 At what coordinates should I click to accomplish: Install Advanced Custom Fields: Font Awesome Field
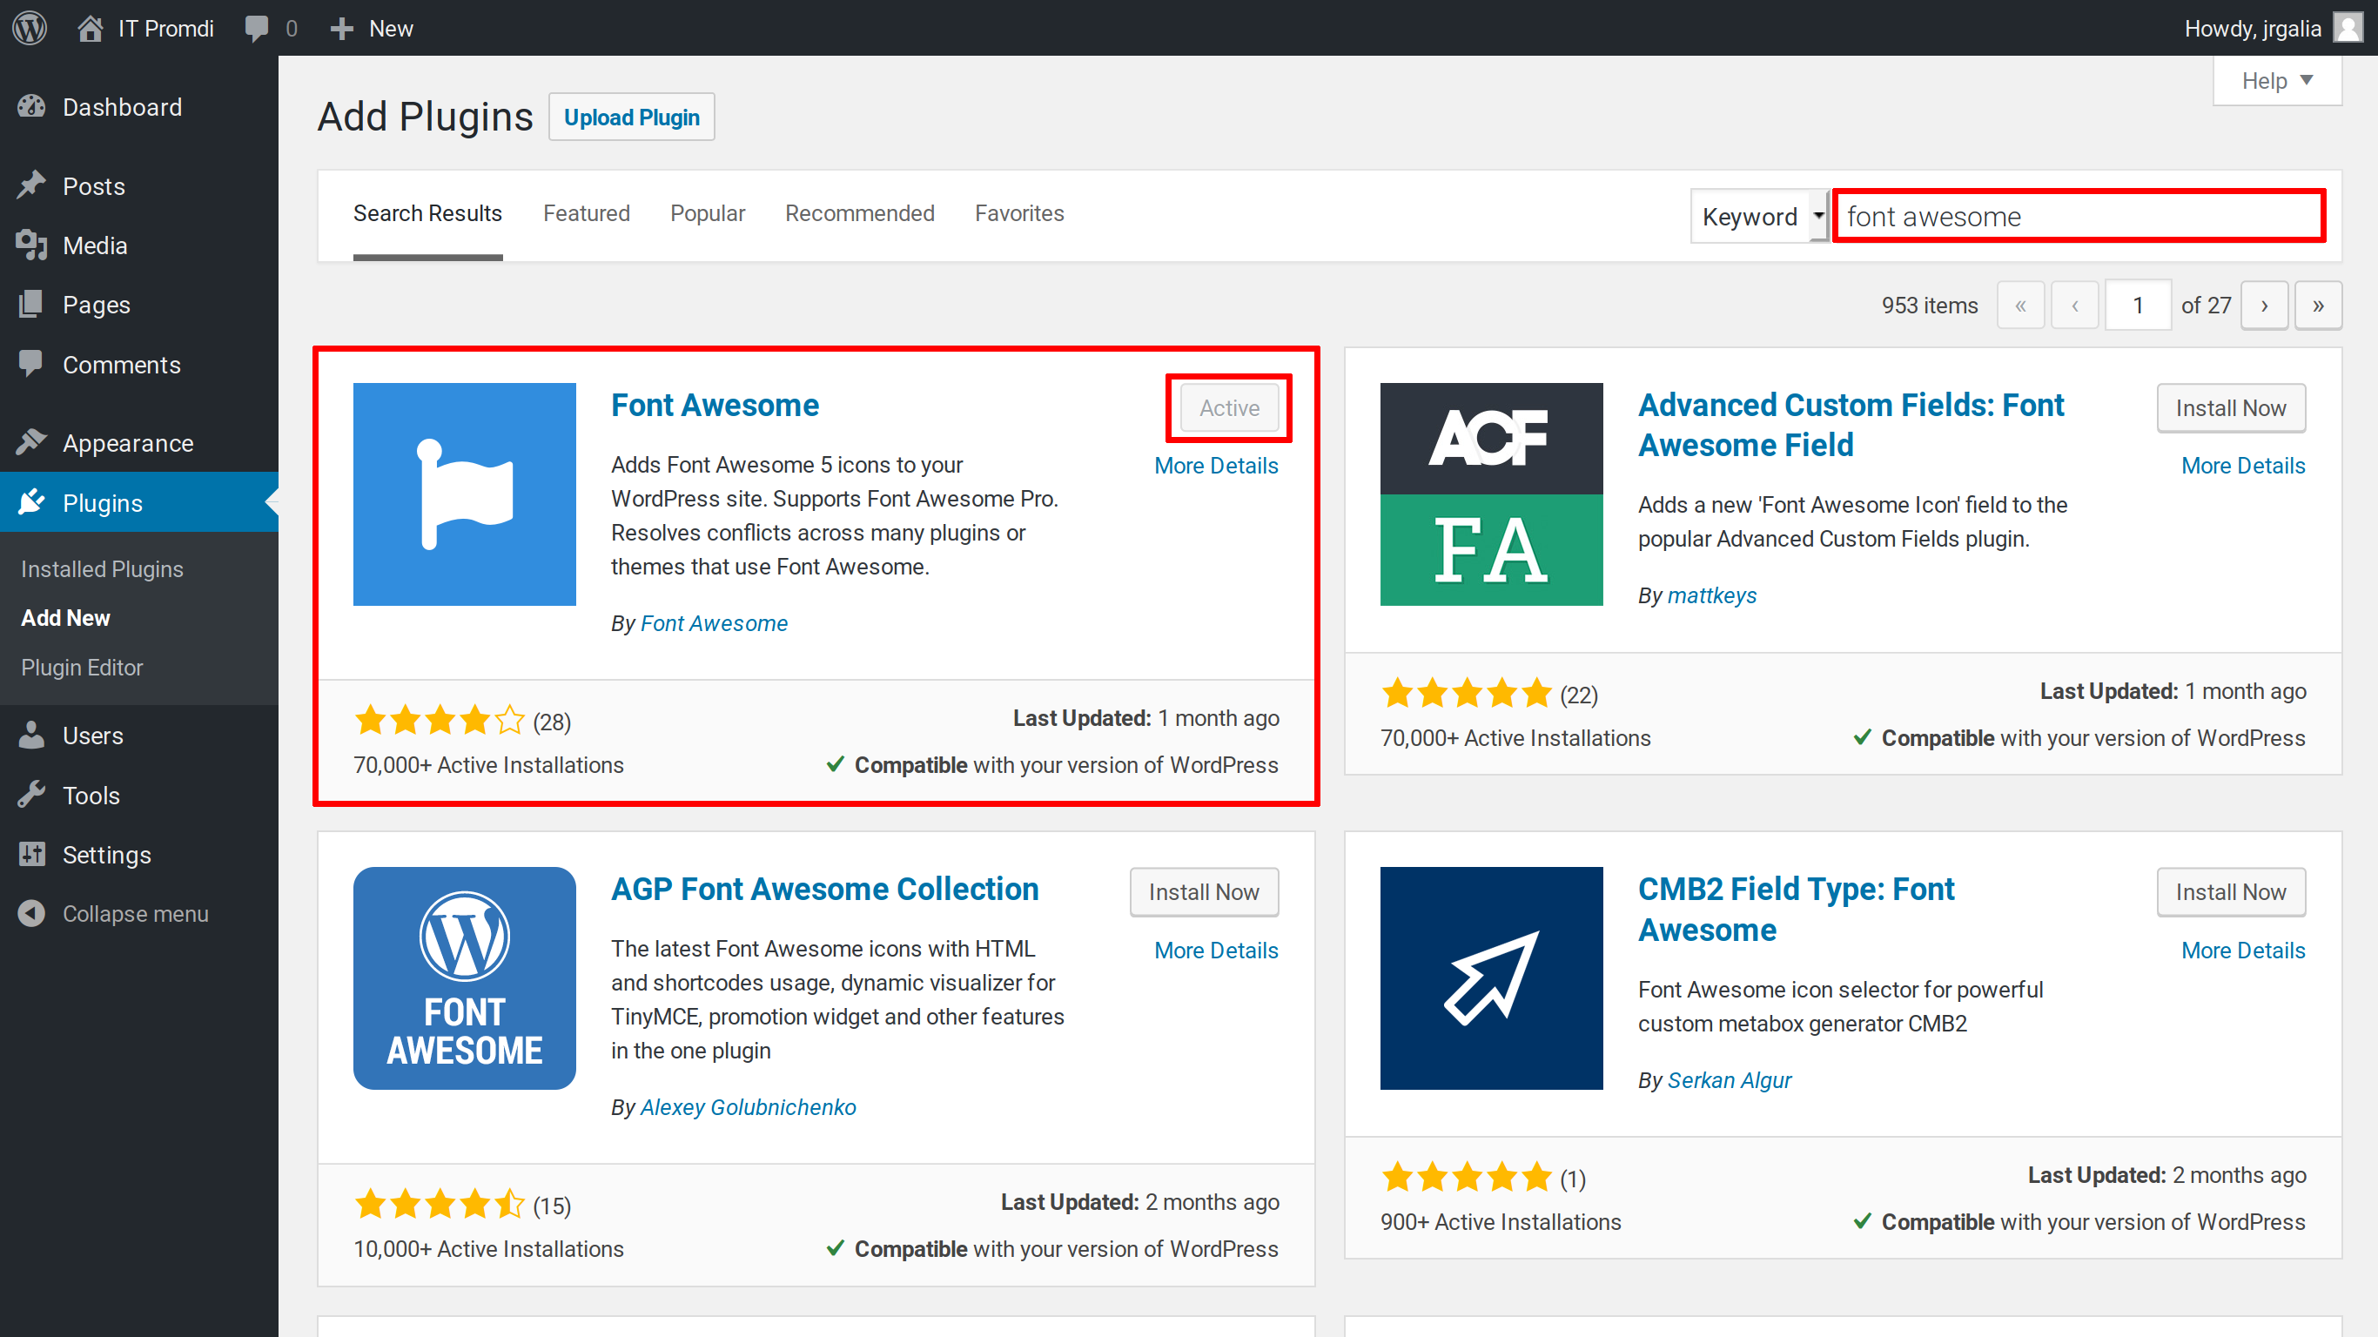pyautogui.click(x=2231, y=408)
